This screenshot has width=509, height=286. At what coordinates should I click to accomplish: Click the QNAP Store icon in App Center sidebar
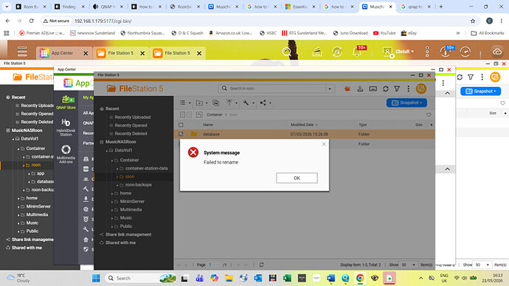tap(66, 102)
